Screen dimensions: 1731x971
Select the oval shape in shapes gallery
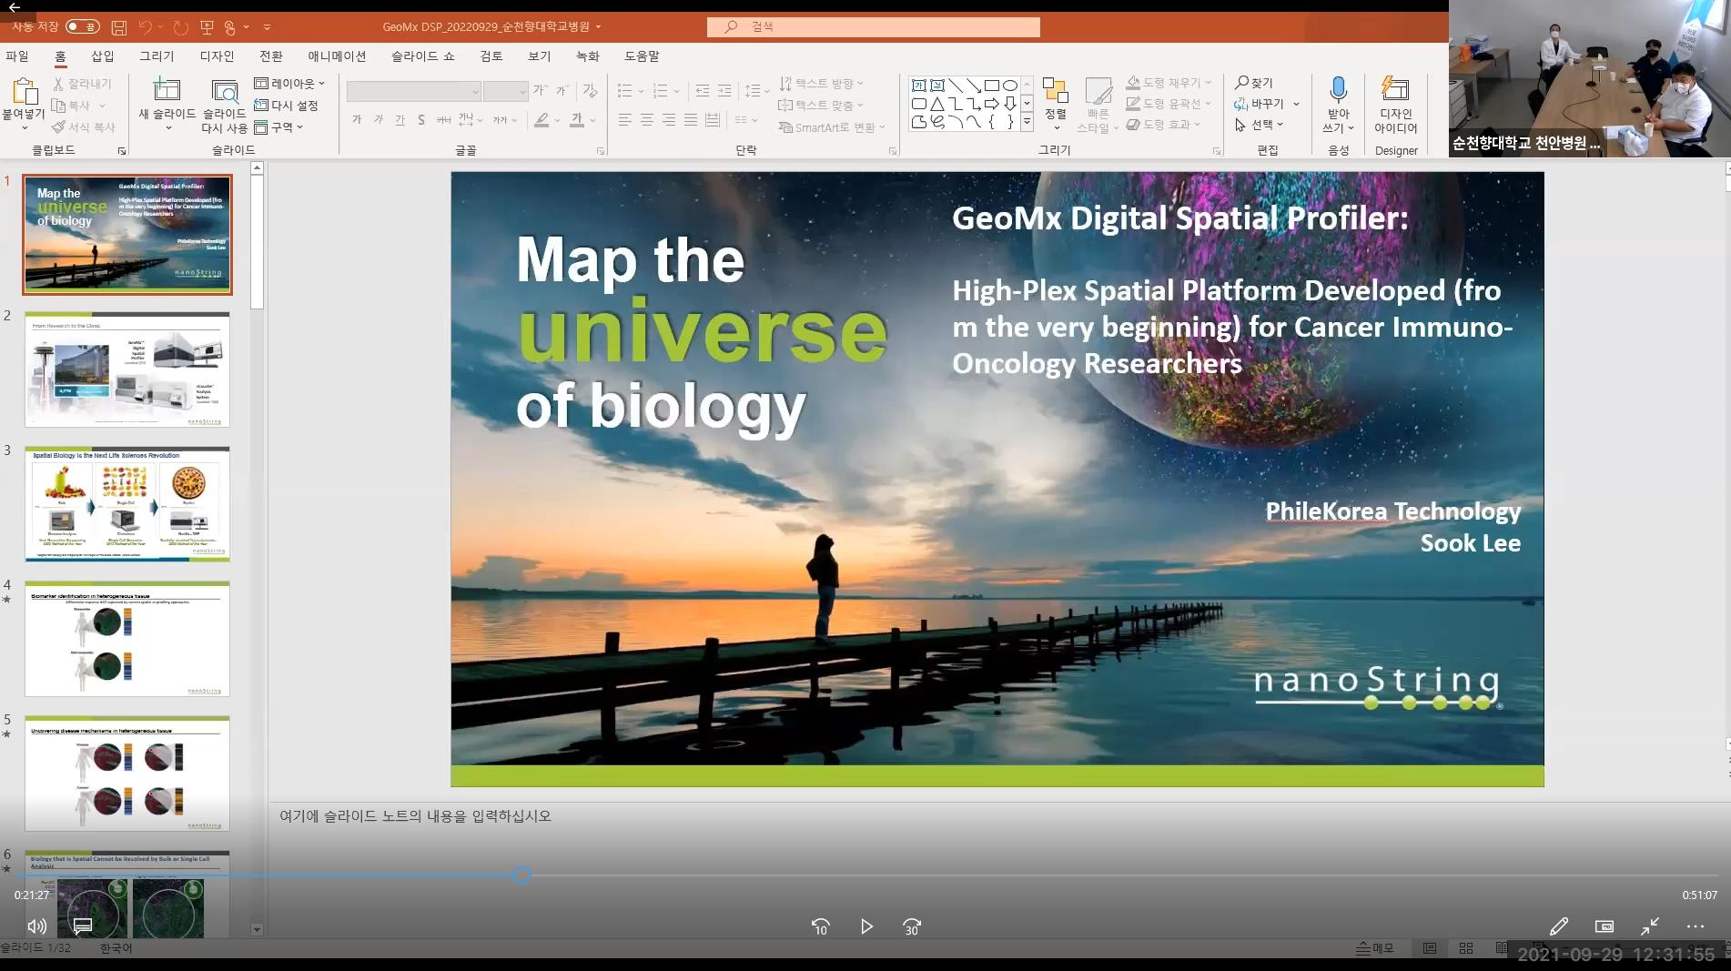[1010, 86]
